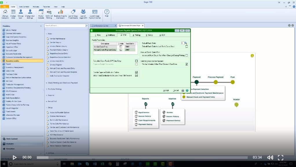Click the Search all tasks field

click(65, 26)
